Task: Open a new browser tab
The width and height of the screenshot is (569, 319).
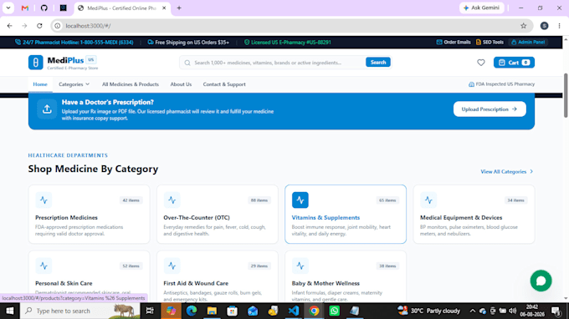Action: coord(179,8)
